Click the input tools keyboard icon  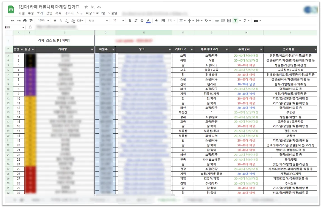256,21
